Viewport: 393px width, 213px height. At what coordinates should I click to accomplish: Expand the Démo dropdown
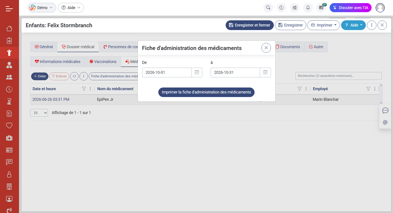coord(42,8)
